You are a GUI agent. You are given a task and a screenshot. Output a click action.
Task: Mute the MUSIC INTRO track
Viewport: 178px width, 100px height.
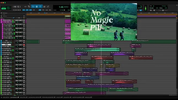pyautogui.click(x=6, y=22)
